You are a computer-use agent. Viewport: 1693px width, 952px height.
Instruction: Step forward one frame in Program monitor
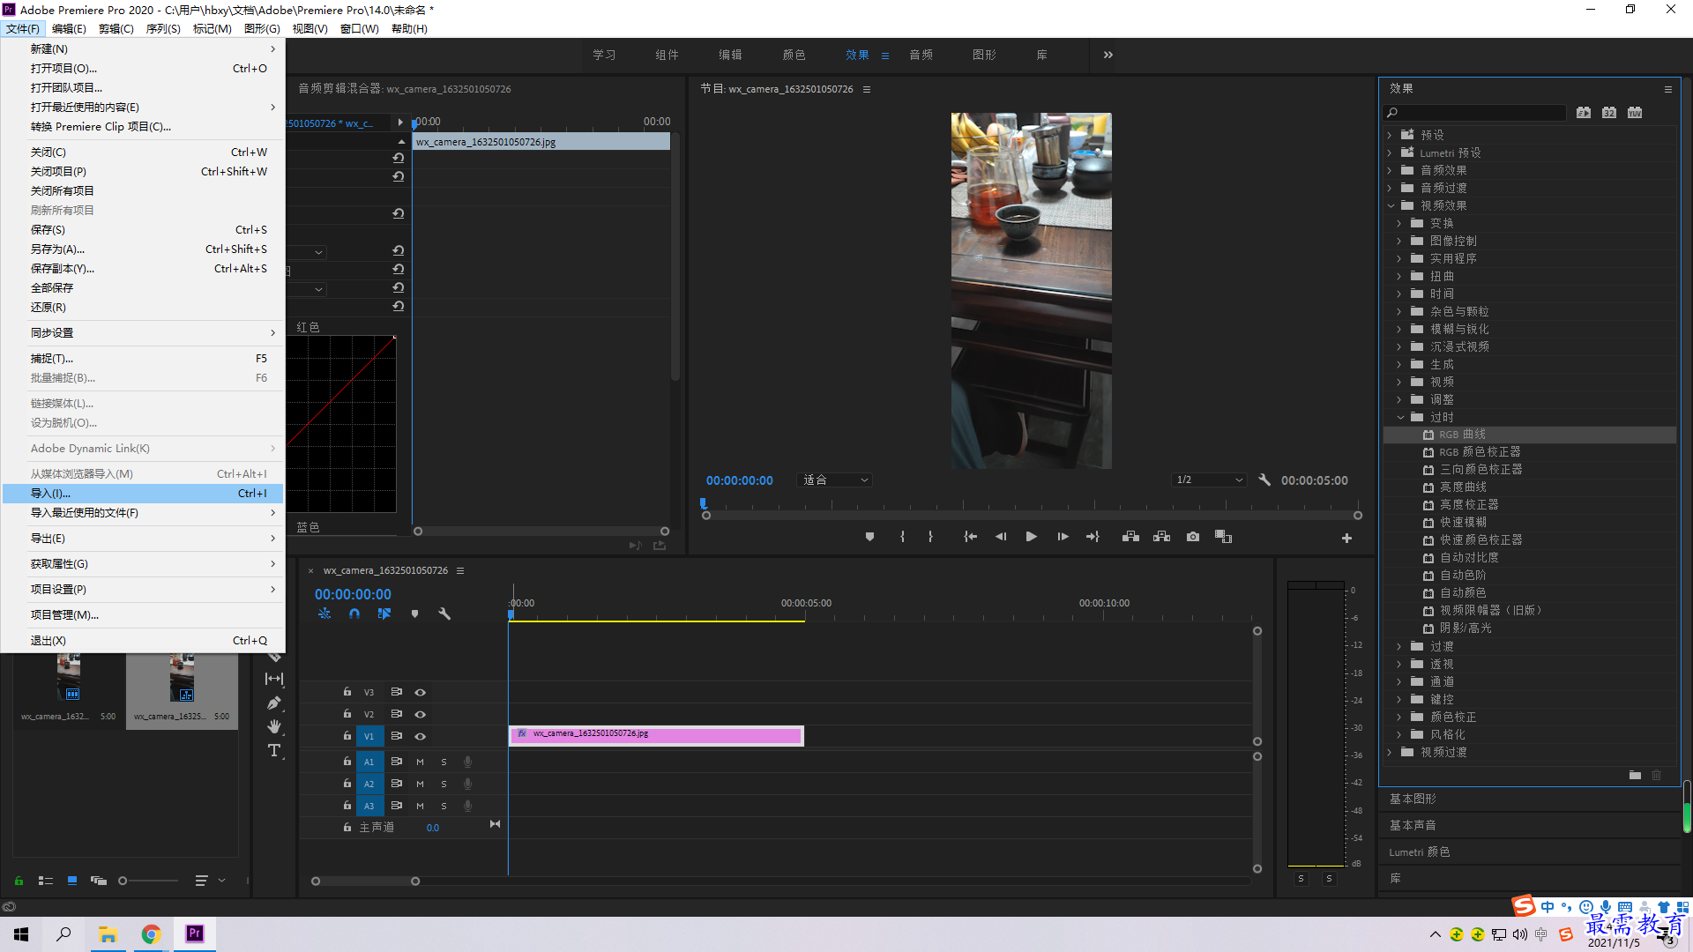pos(1063,537)
